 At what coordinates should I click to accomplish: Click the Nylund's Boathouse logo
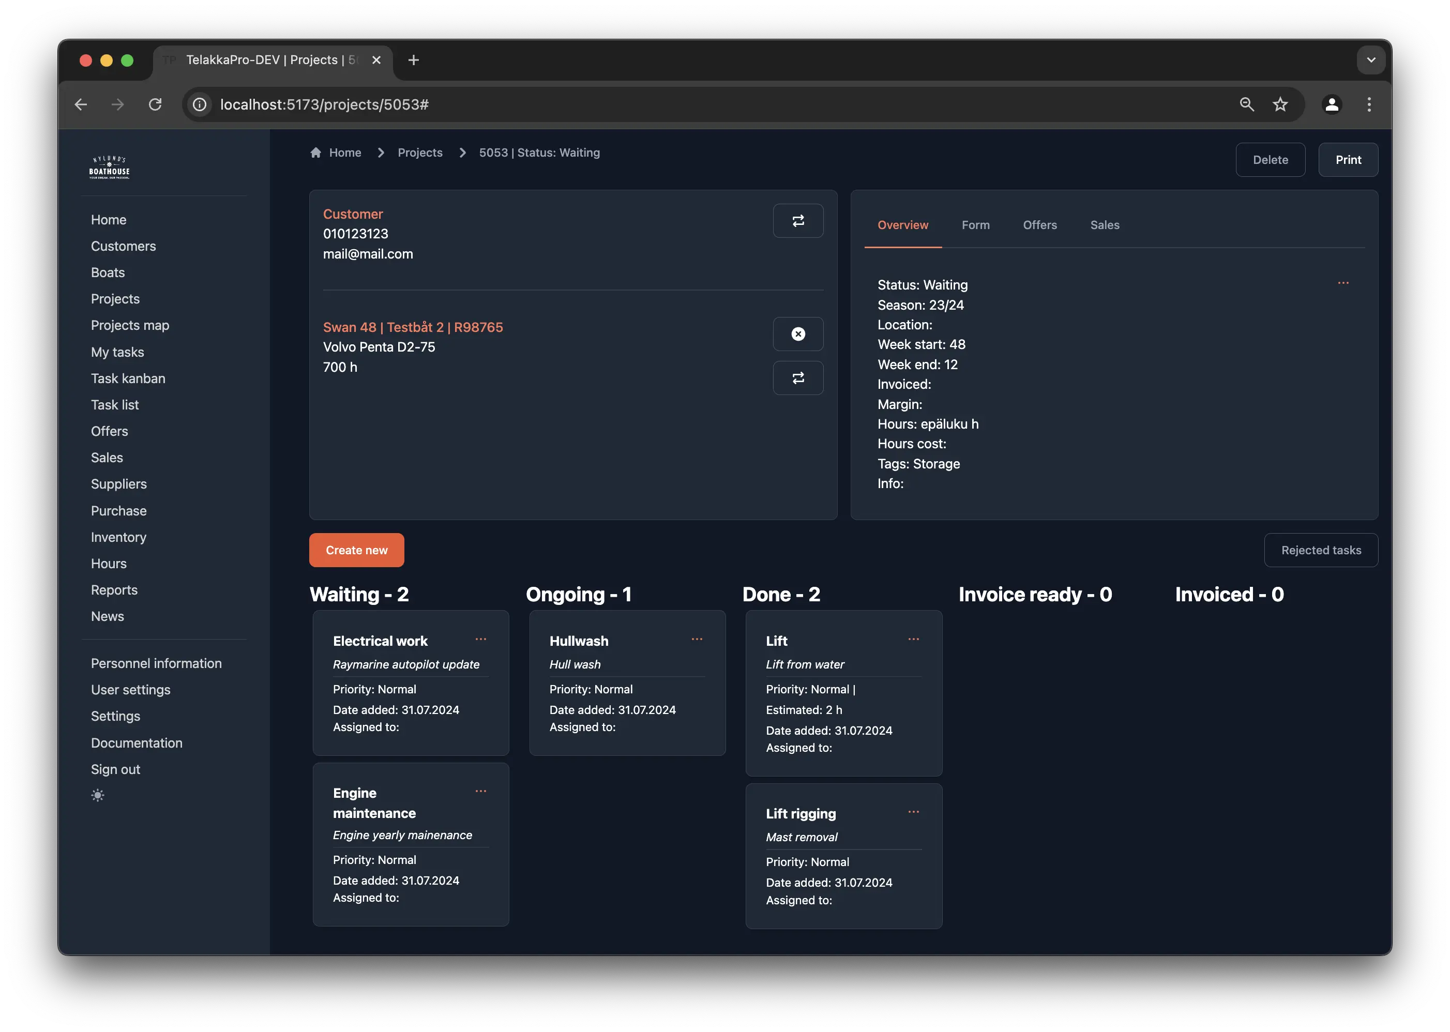pyautogui.click(x=109, y=167)
